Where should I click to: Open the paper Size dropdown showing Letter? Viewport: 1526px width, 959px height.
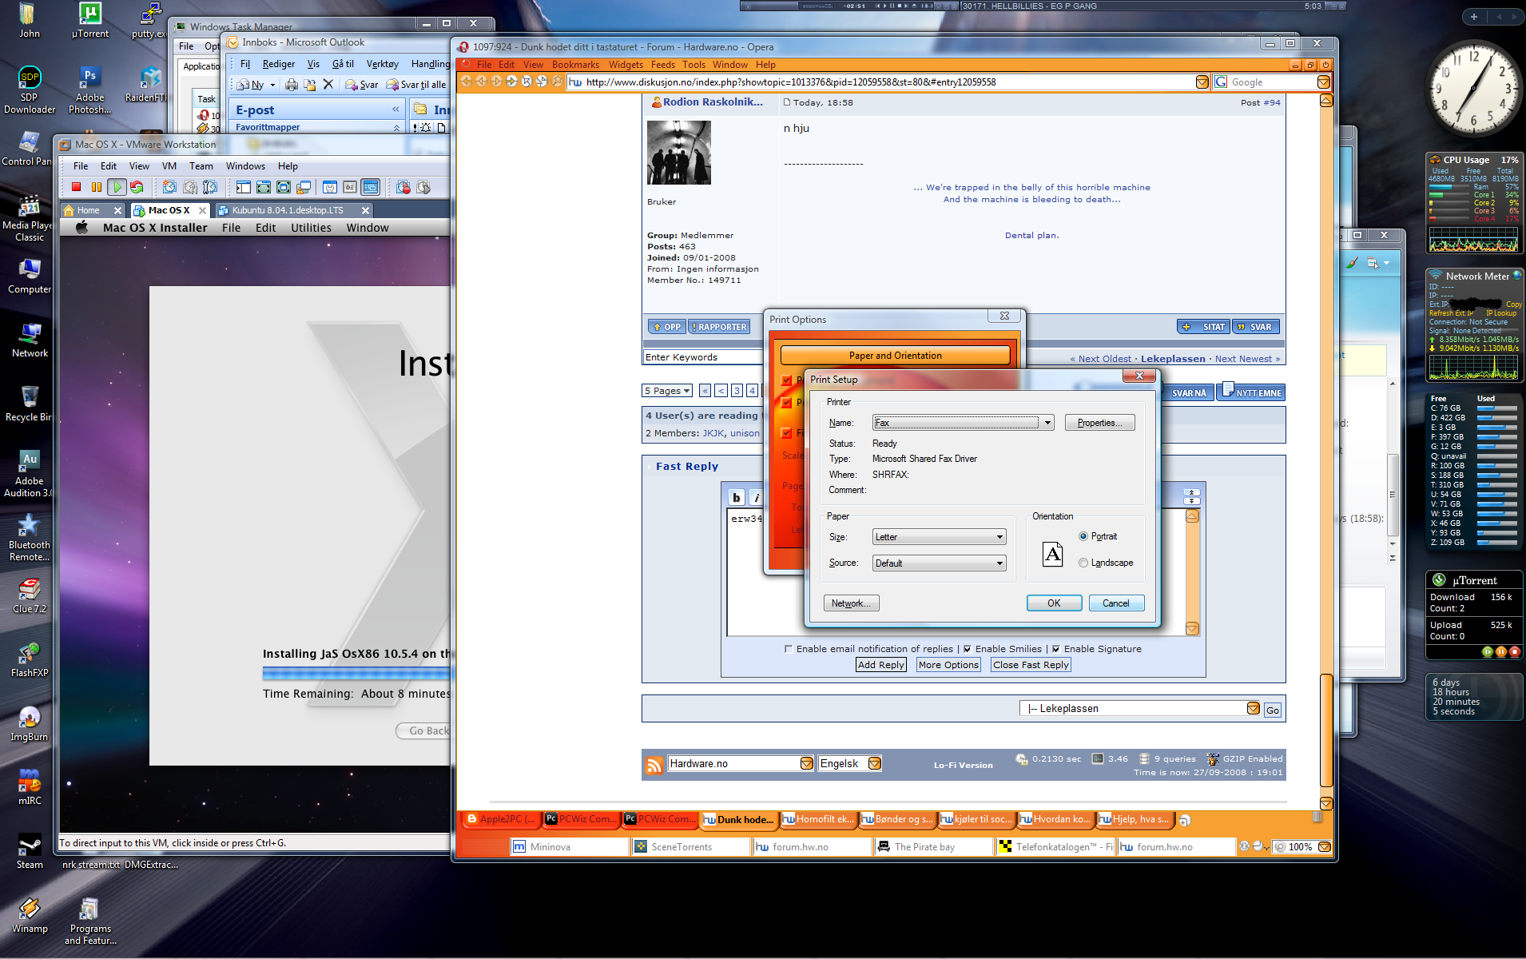point(940,537)
